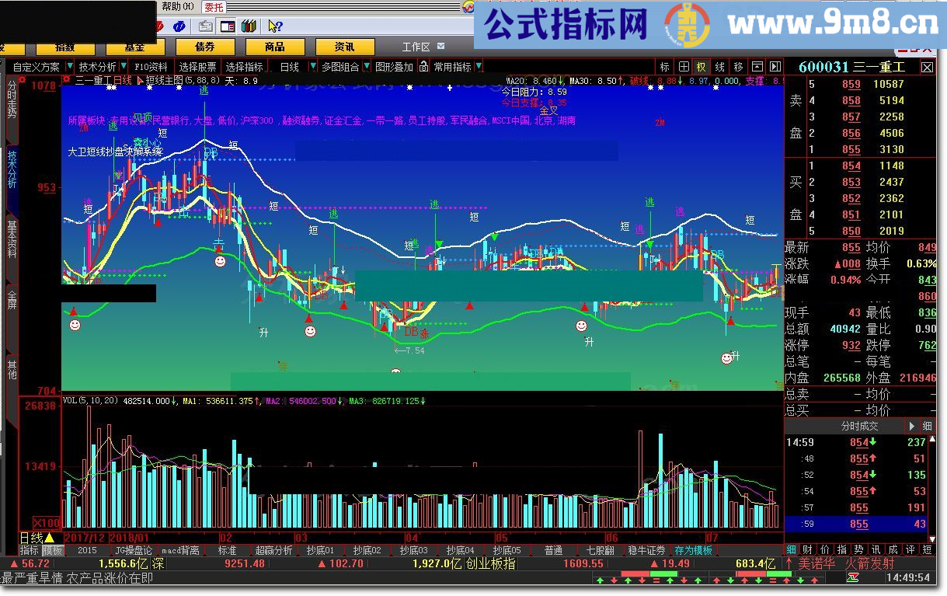Click the clipboard toolbar icon

pos(206,26)
